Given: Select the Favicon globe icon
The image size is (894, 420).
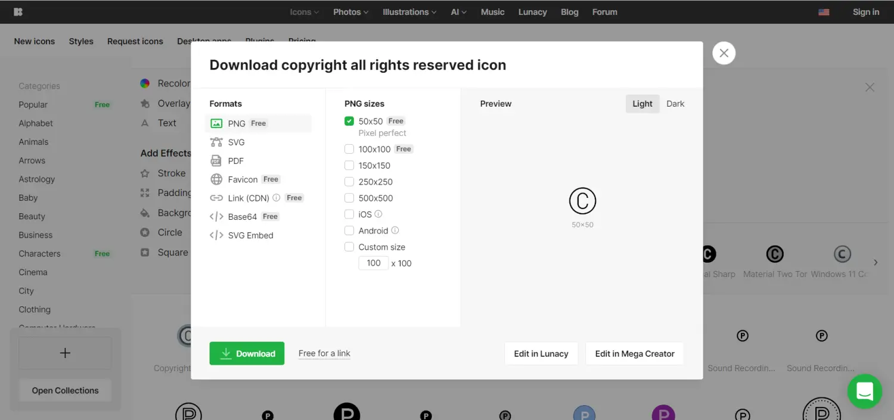Looking at the screenshot, I should pyautogui.click(x=216, y=179).
